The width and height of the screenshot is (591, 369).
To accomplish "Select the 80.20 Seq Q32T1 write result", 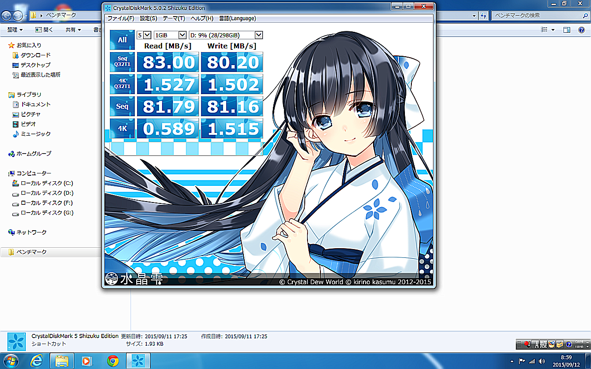I will pos(232,62).
